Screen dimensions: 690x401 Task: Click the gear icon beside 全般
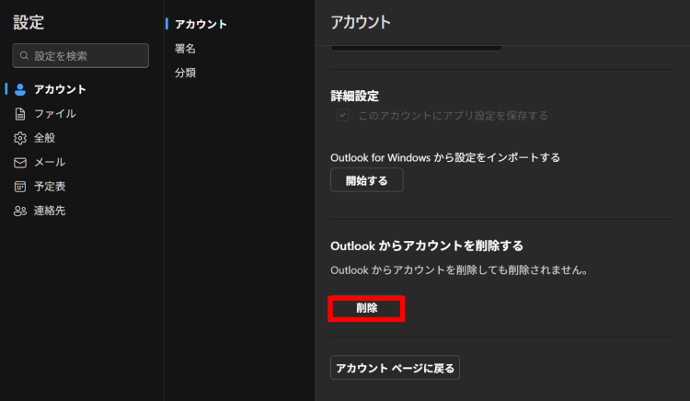20,138
